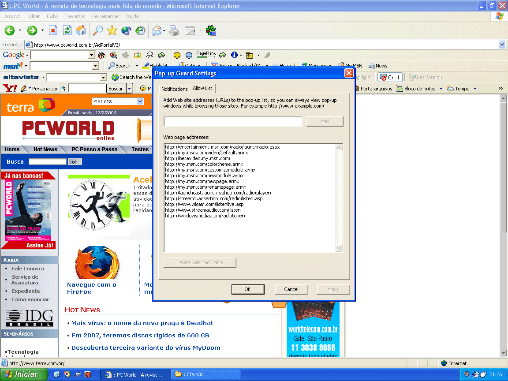Open the History clock icon
Viewport: 508px width, 381px height.
(140, 30)
